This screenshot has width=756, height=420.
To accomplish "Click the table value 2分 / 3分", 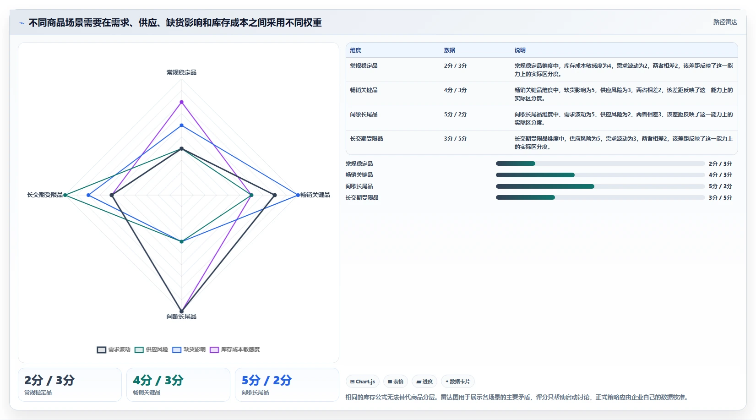I will pos(455,66).
